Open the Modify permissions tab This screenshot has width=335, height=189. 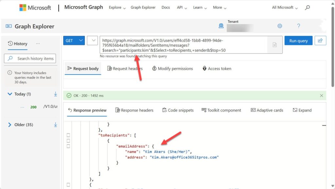(x=172, y=69)
